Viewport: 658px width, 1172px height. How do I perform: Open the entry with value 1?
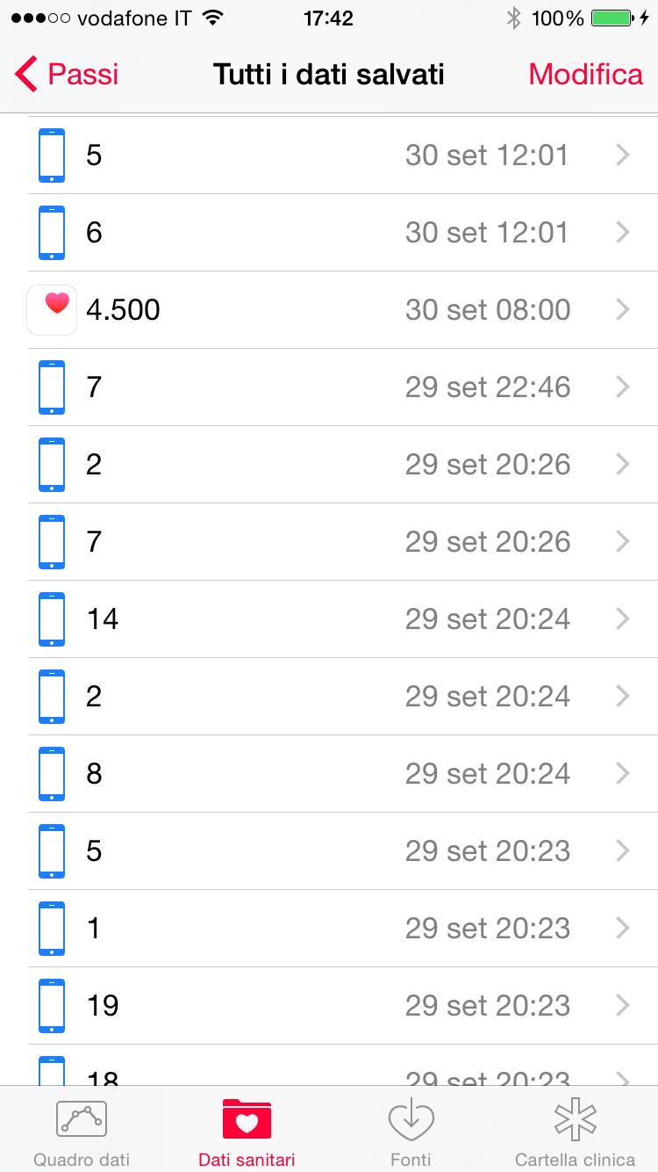click(329, 929)
